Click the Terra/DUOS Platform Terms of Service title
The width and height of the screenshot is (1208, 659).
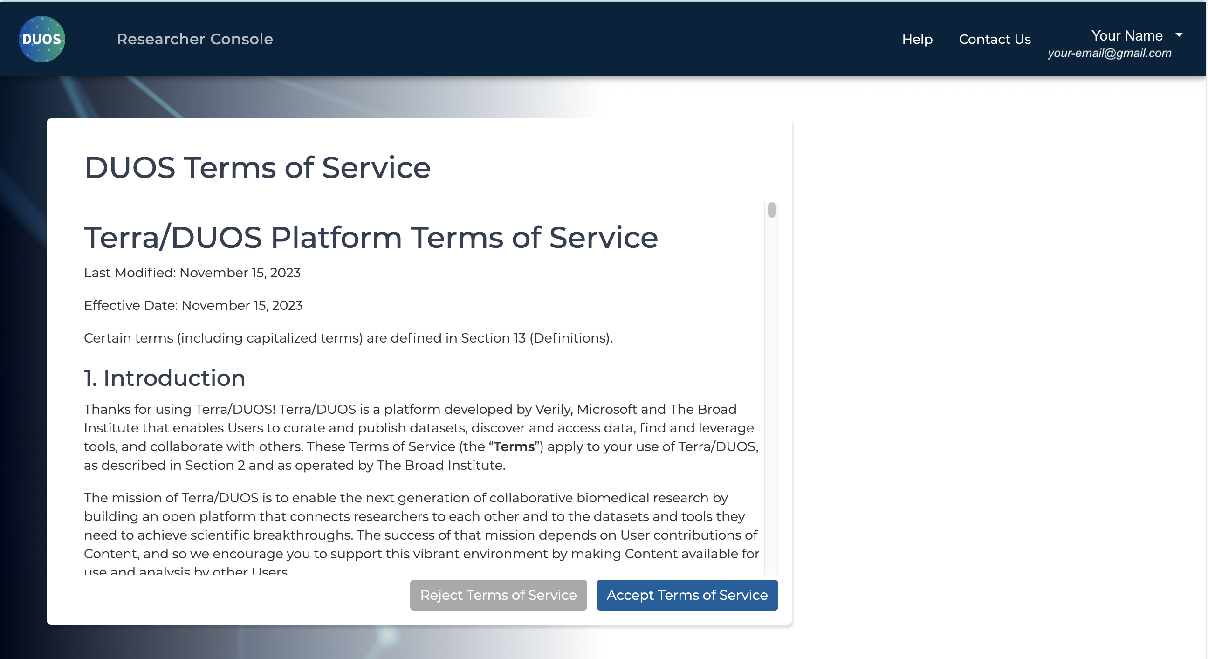click(371, 237)
